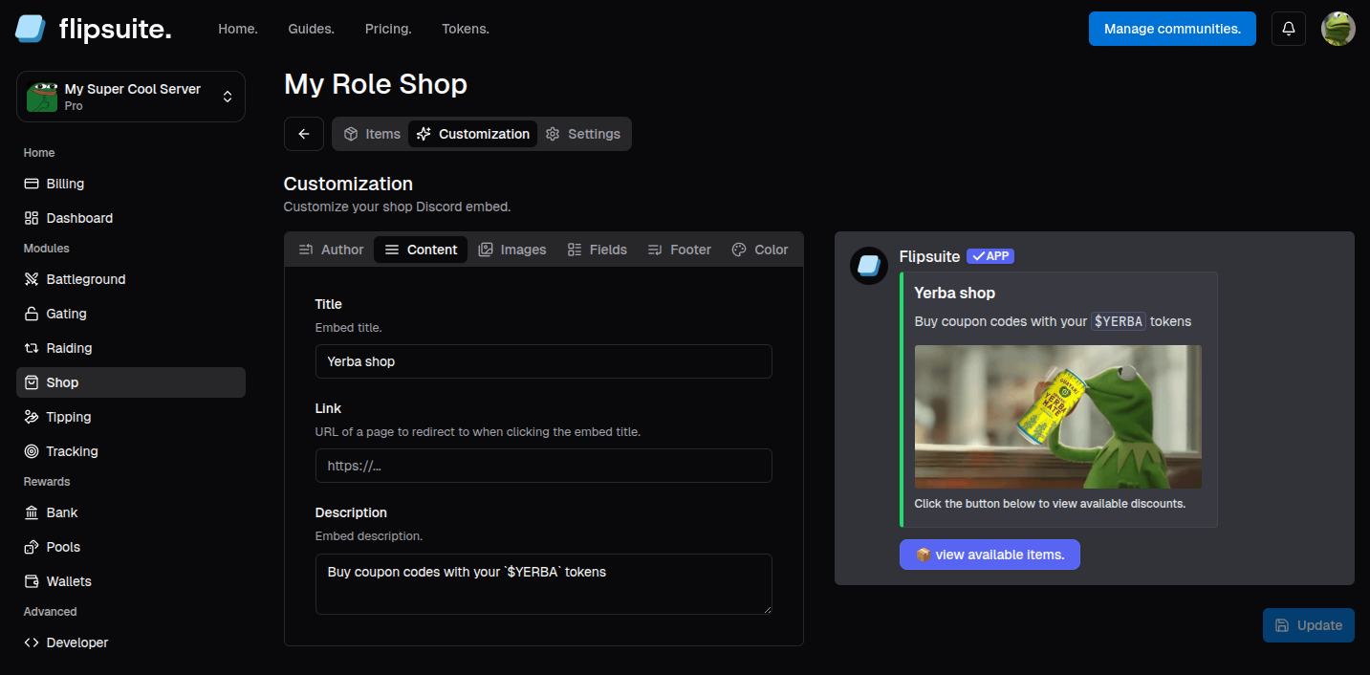Viewport: 1370px width, 675px height.
Task: Open the notifications bell
Action: (x=1289, y=29)
